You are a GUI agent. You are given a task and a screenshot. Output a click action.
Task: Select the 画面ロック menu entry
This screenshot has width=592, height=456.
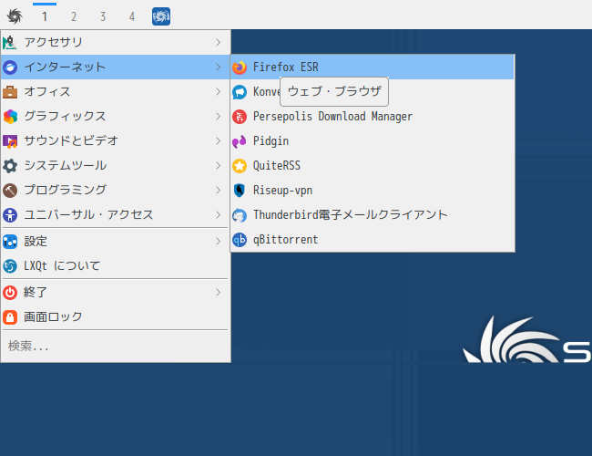point(116,316)
